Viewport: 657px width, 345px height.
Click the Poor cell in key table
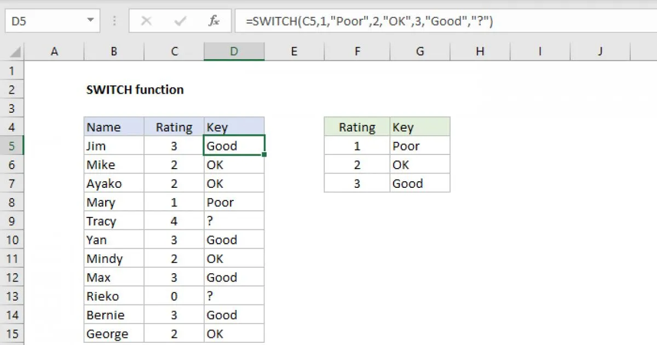420,146
